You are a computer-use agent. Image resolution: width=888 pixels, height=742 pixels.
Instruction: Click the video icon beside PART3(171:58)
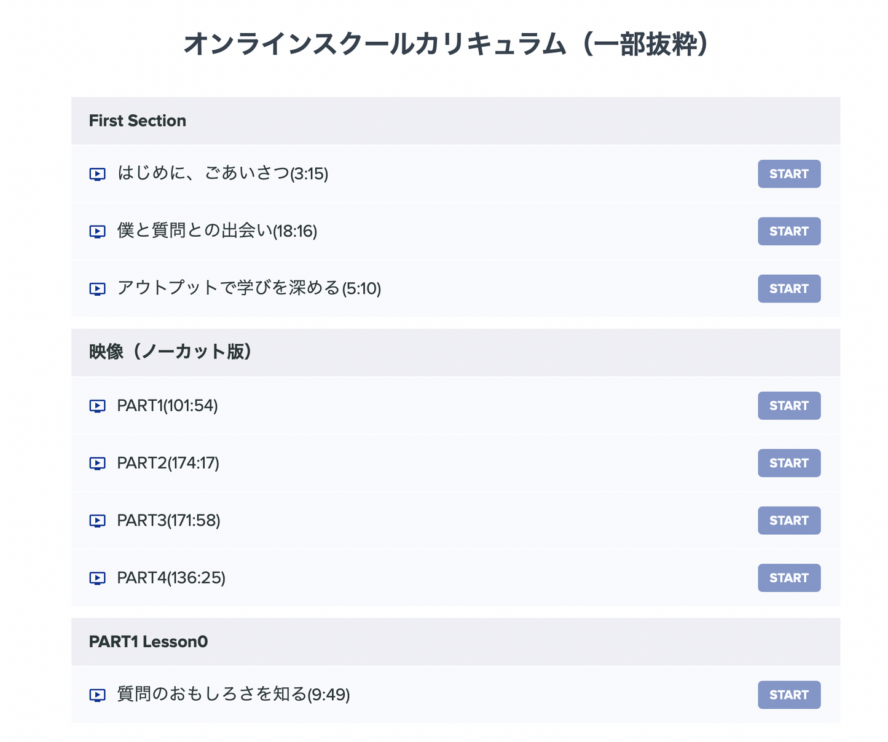click(97, 521)
